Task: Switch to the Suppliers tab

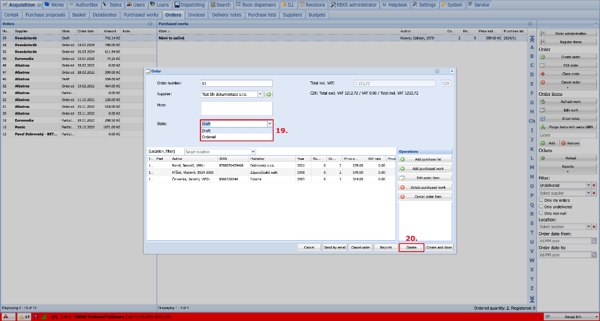Action: (x=292, y=15)
